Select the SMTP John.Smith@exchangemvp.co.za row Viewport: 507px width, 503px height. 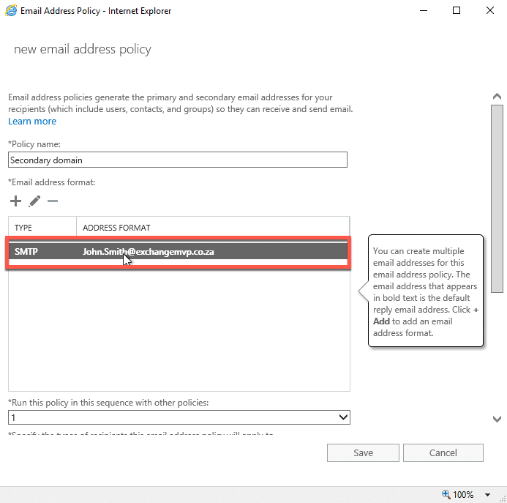(178, 252)
